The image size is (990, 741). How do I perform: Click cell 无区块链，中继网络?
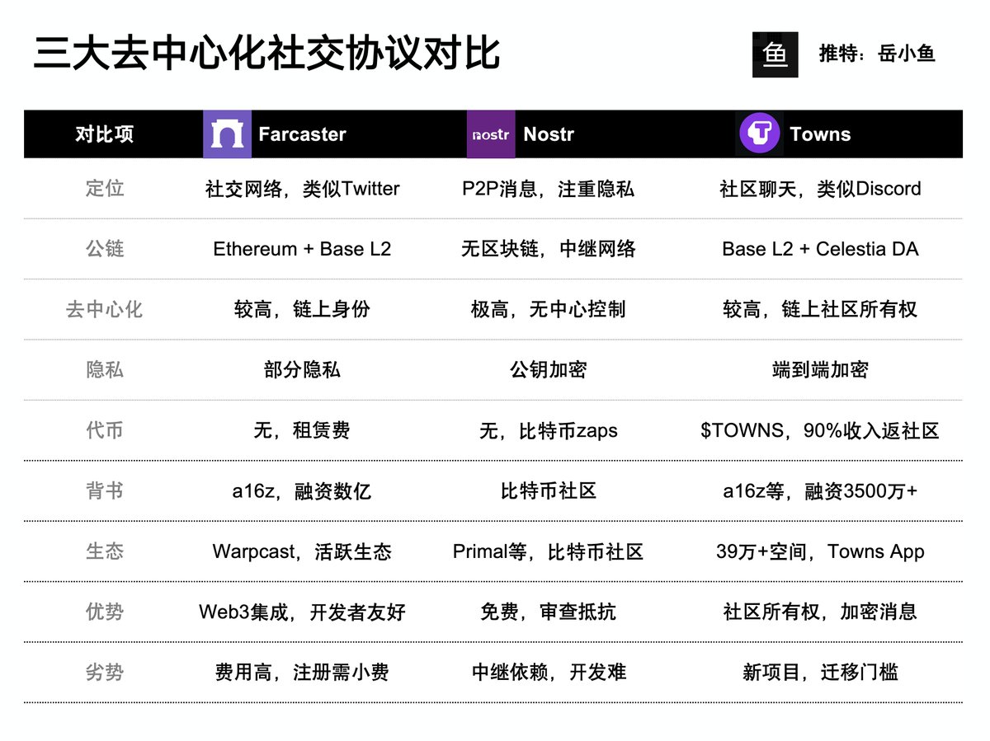[x=549, y=249]
